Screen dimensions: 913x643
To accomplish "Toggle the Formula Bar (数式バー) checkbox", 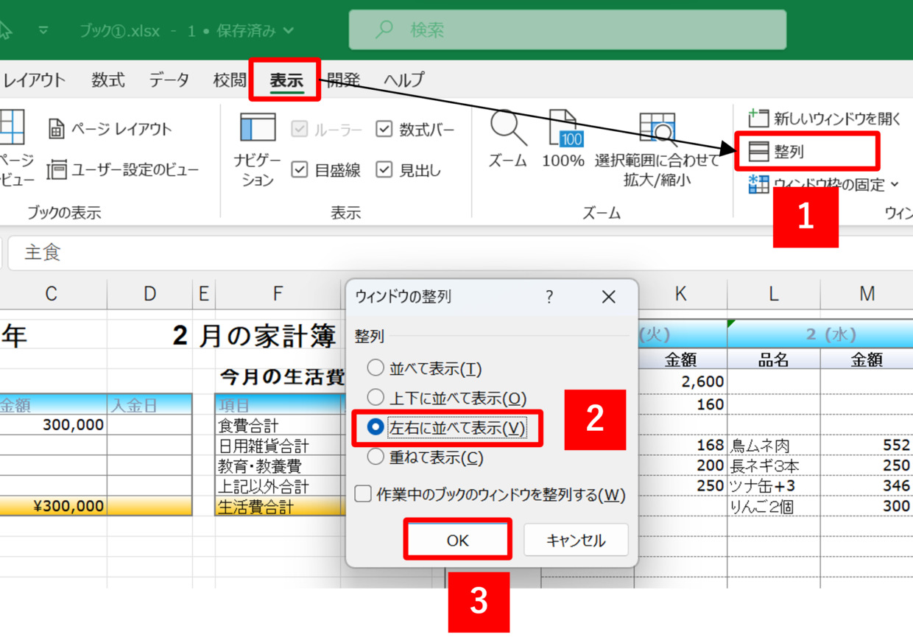I will (x=384, y=130).
